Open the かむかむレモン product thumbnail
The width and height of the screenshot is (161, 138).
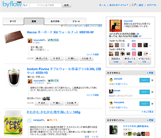tap(13, 124)
